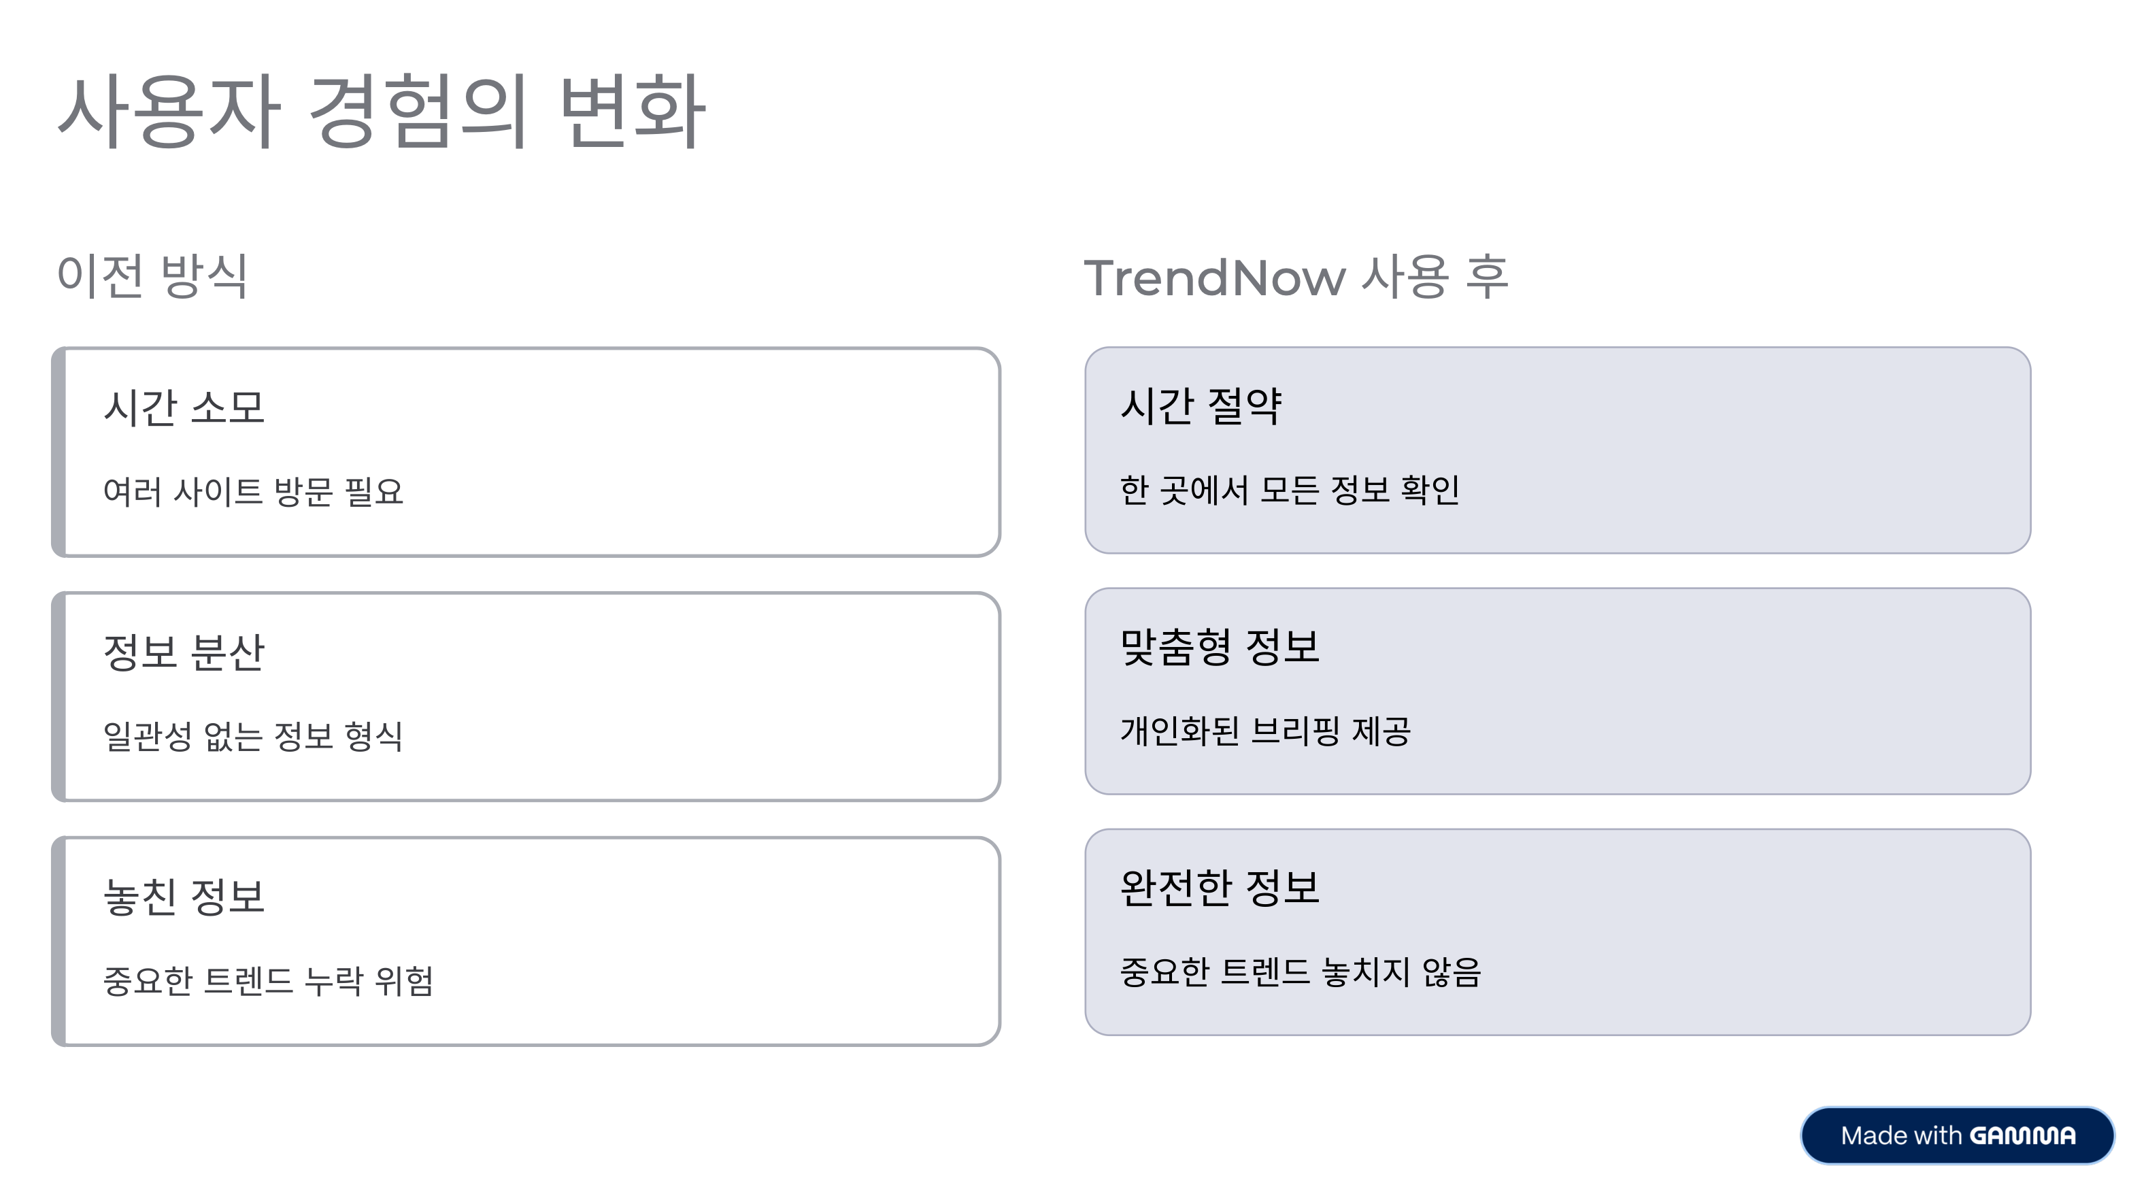Select the "TrendNow 사용 후" column heading
This screenshot has width=2129, height=1181.
1295,277
